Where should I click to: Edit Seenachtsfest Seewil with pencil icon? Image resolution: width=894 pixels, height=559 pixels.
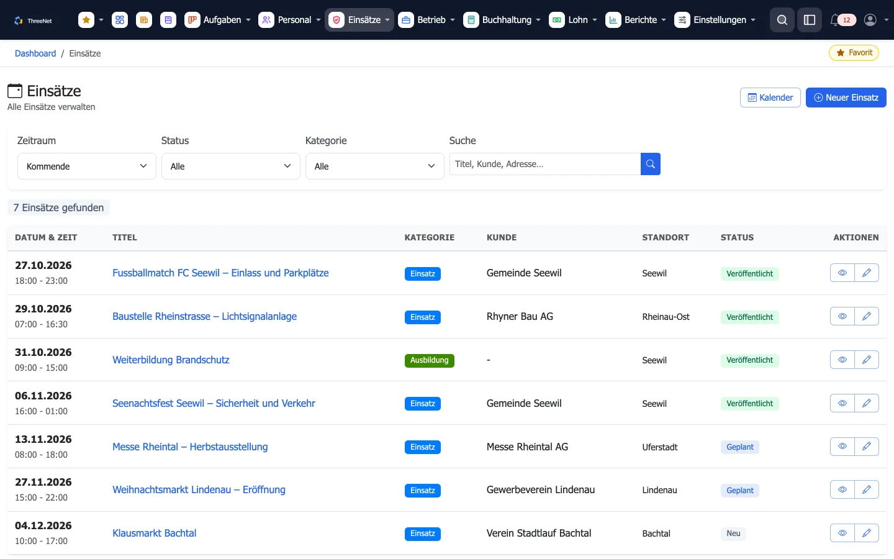tap(867, 403)
